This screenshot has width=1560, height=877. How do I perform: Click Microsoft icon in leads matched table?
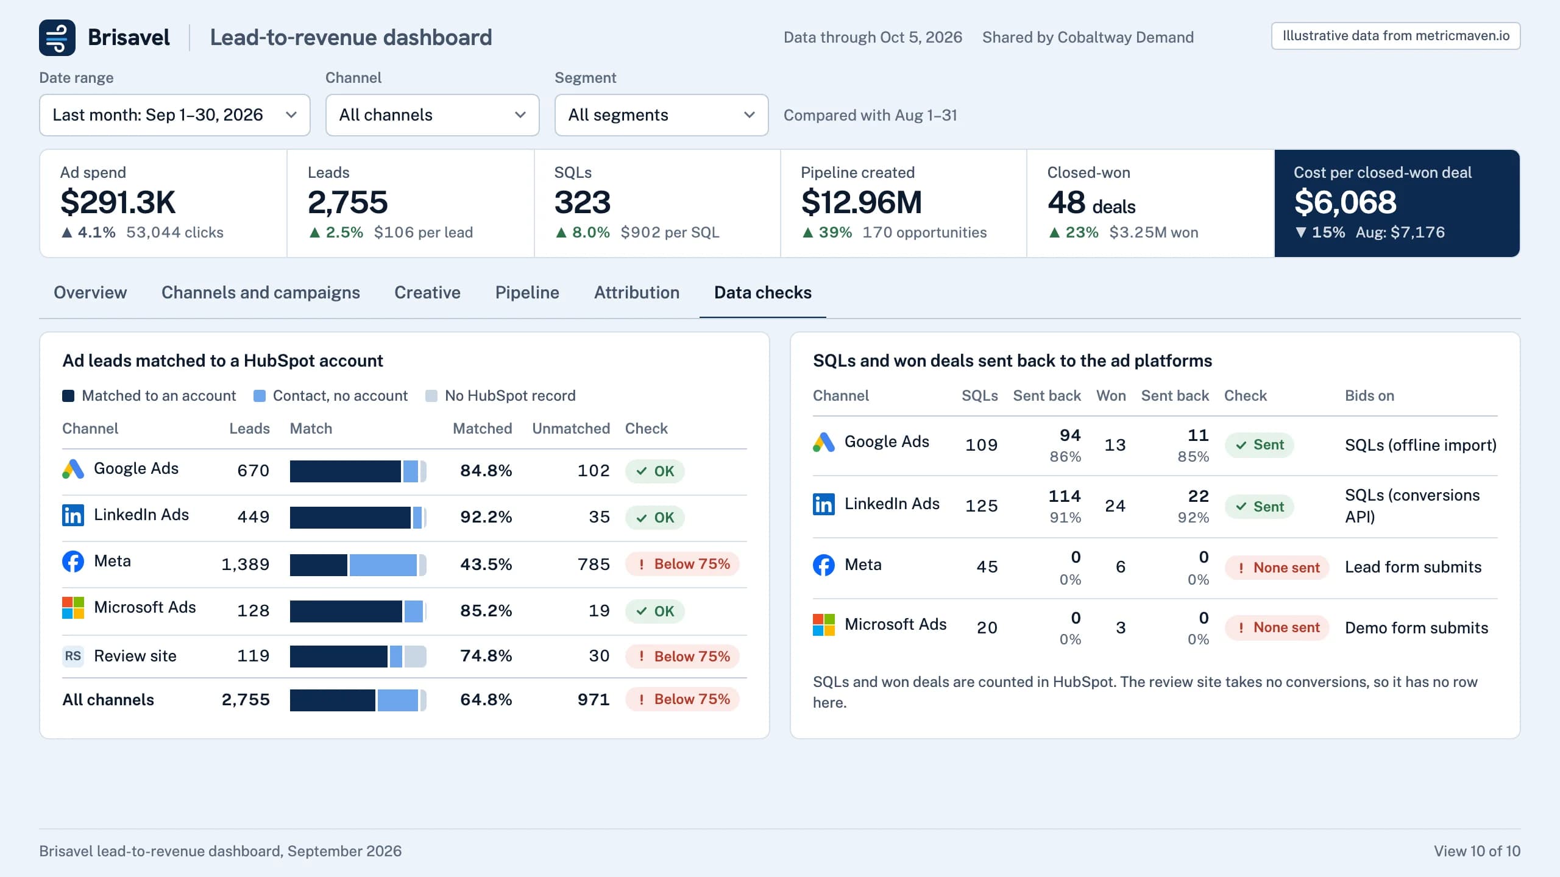tap(73, 608)
